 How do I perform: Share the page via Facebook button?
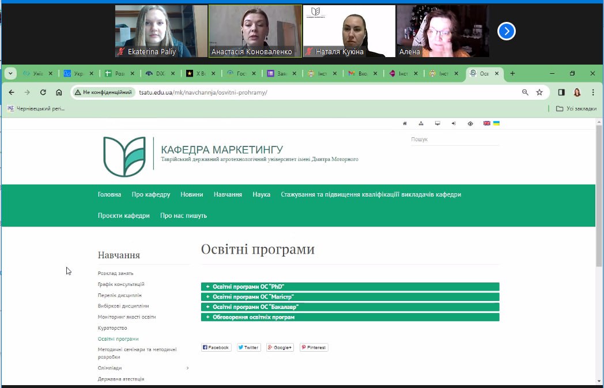pyautogui.click(x=216, y=348)
